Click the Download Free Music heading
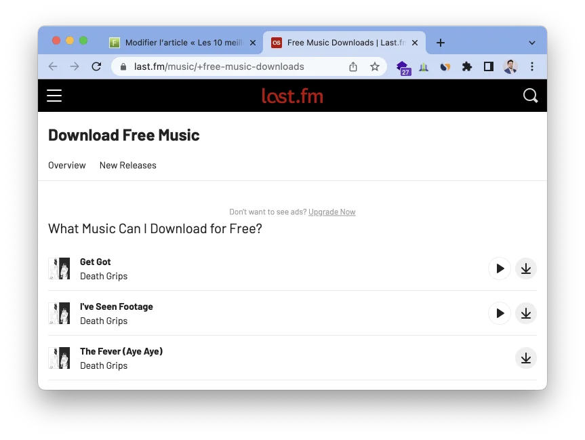The image size is (585, 440). click(x=124, y=135)
